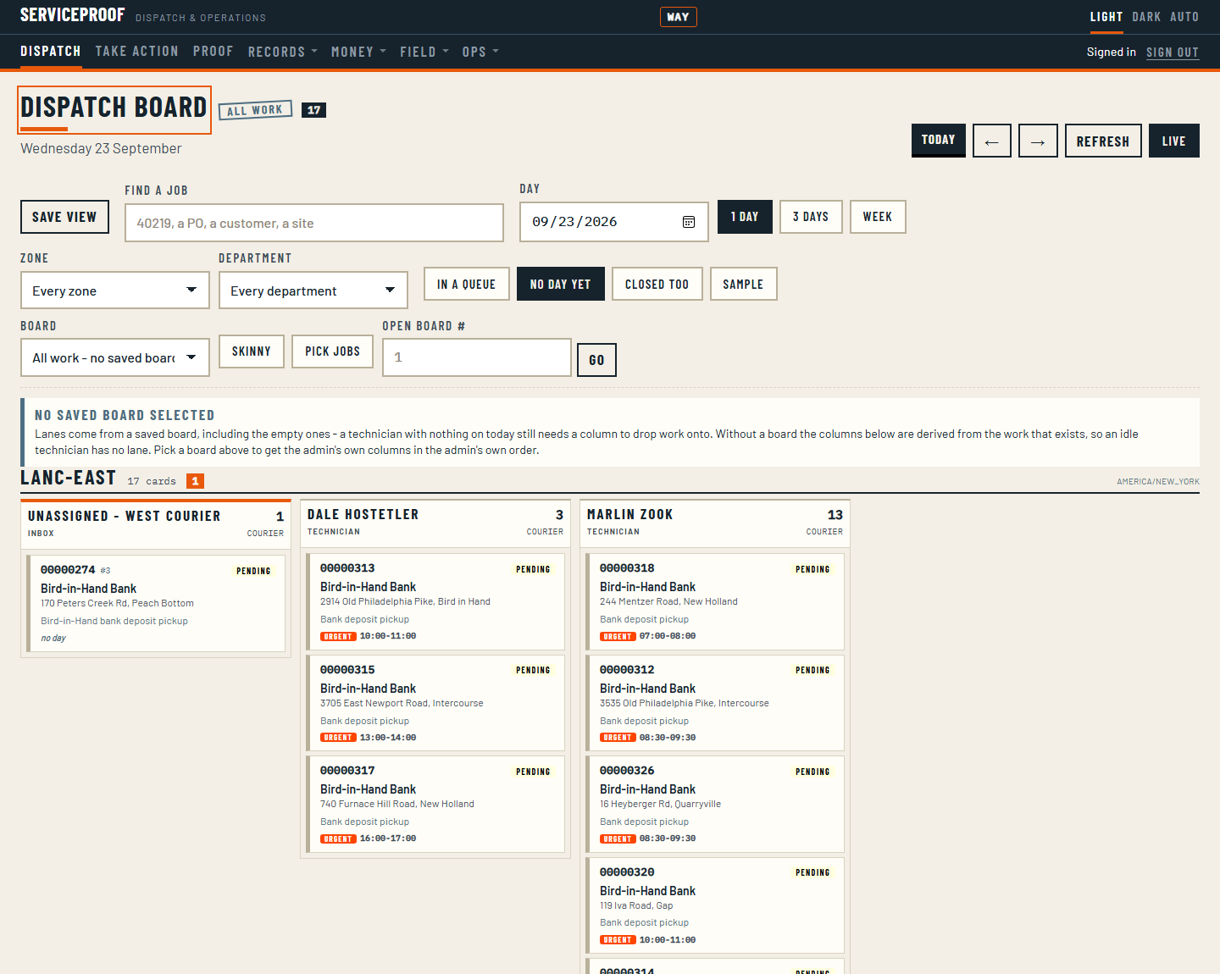The height and width of the screenshot is (974, 1220).
Task: Click the ServiceProof logo
Action: 73,15
